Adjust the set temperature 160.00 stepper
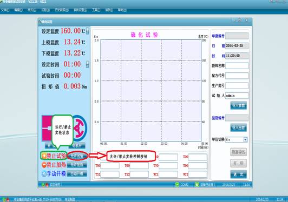The height and width of the screenshot is (202, 288). click(88, 31)
